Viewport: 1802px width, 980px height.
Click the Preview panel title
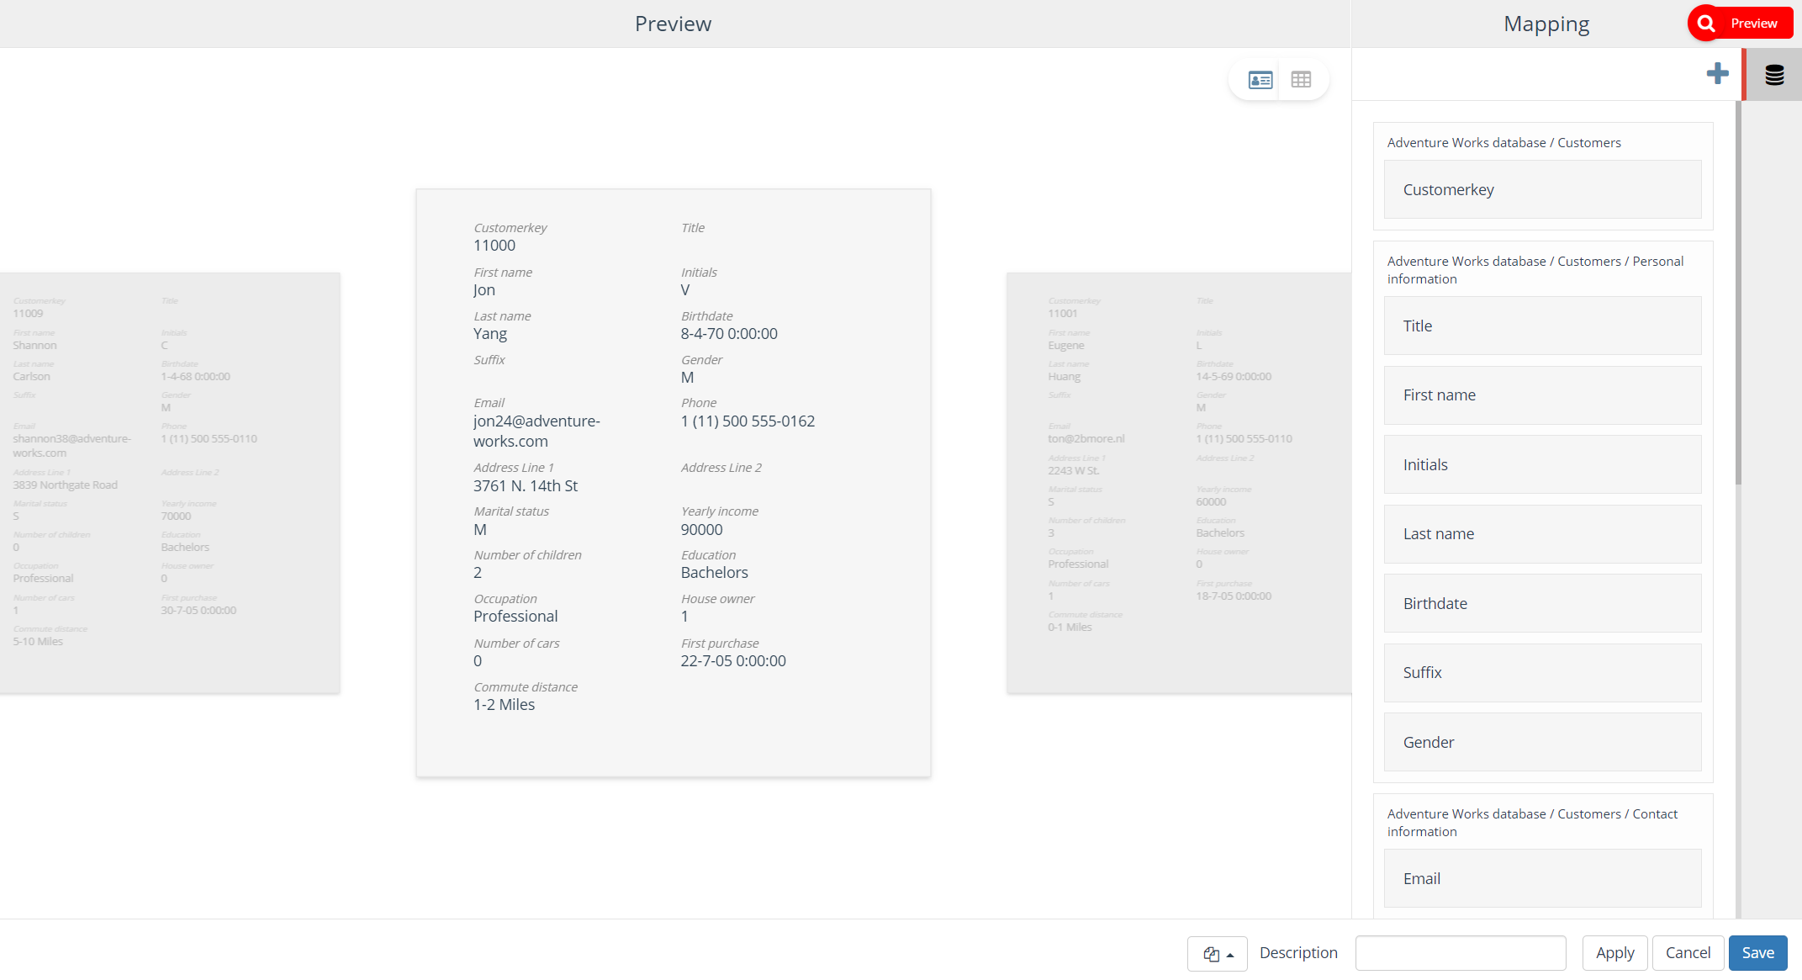pyautogui.click(x=673, y=24)
